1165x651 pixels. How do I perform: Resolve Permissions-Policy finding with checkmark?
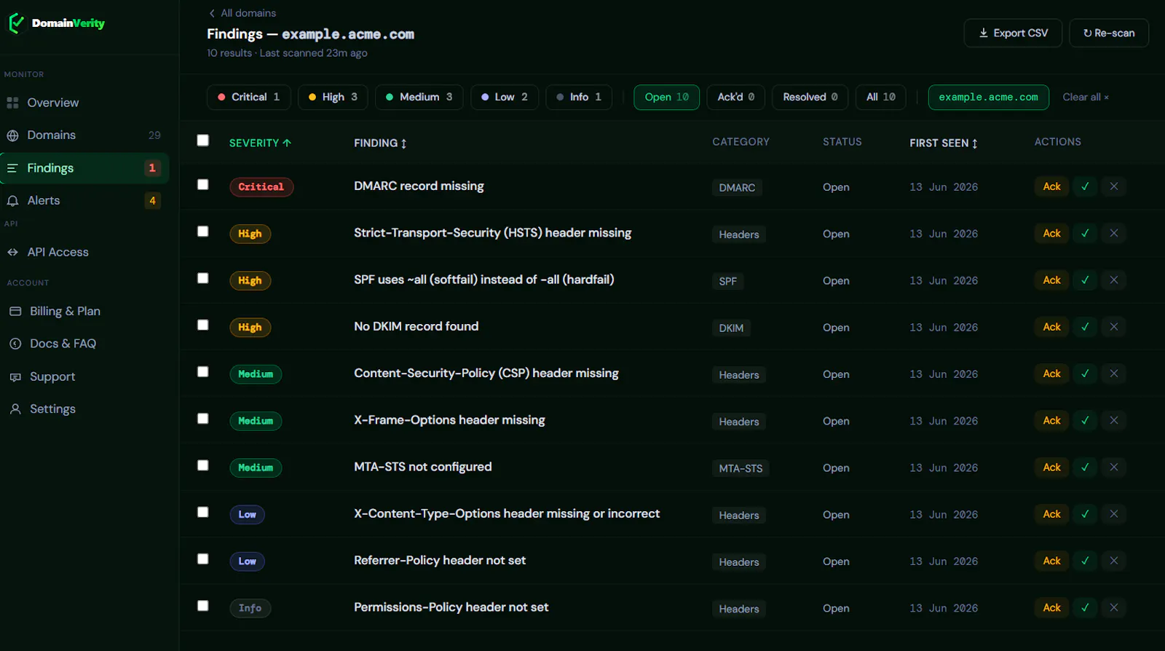click(x=1085, y=607)
